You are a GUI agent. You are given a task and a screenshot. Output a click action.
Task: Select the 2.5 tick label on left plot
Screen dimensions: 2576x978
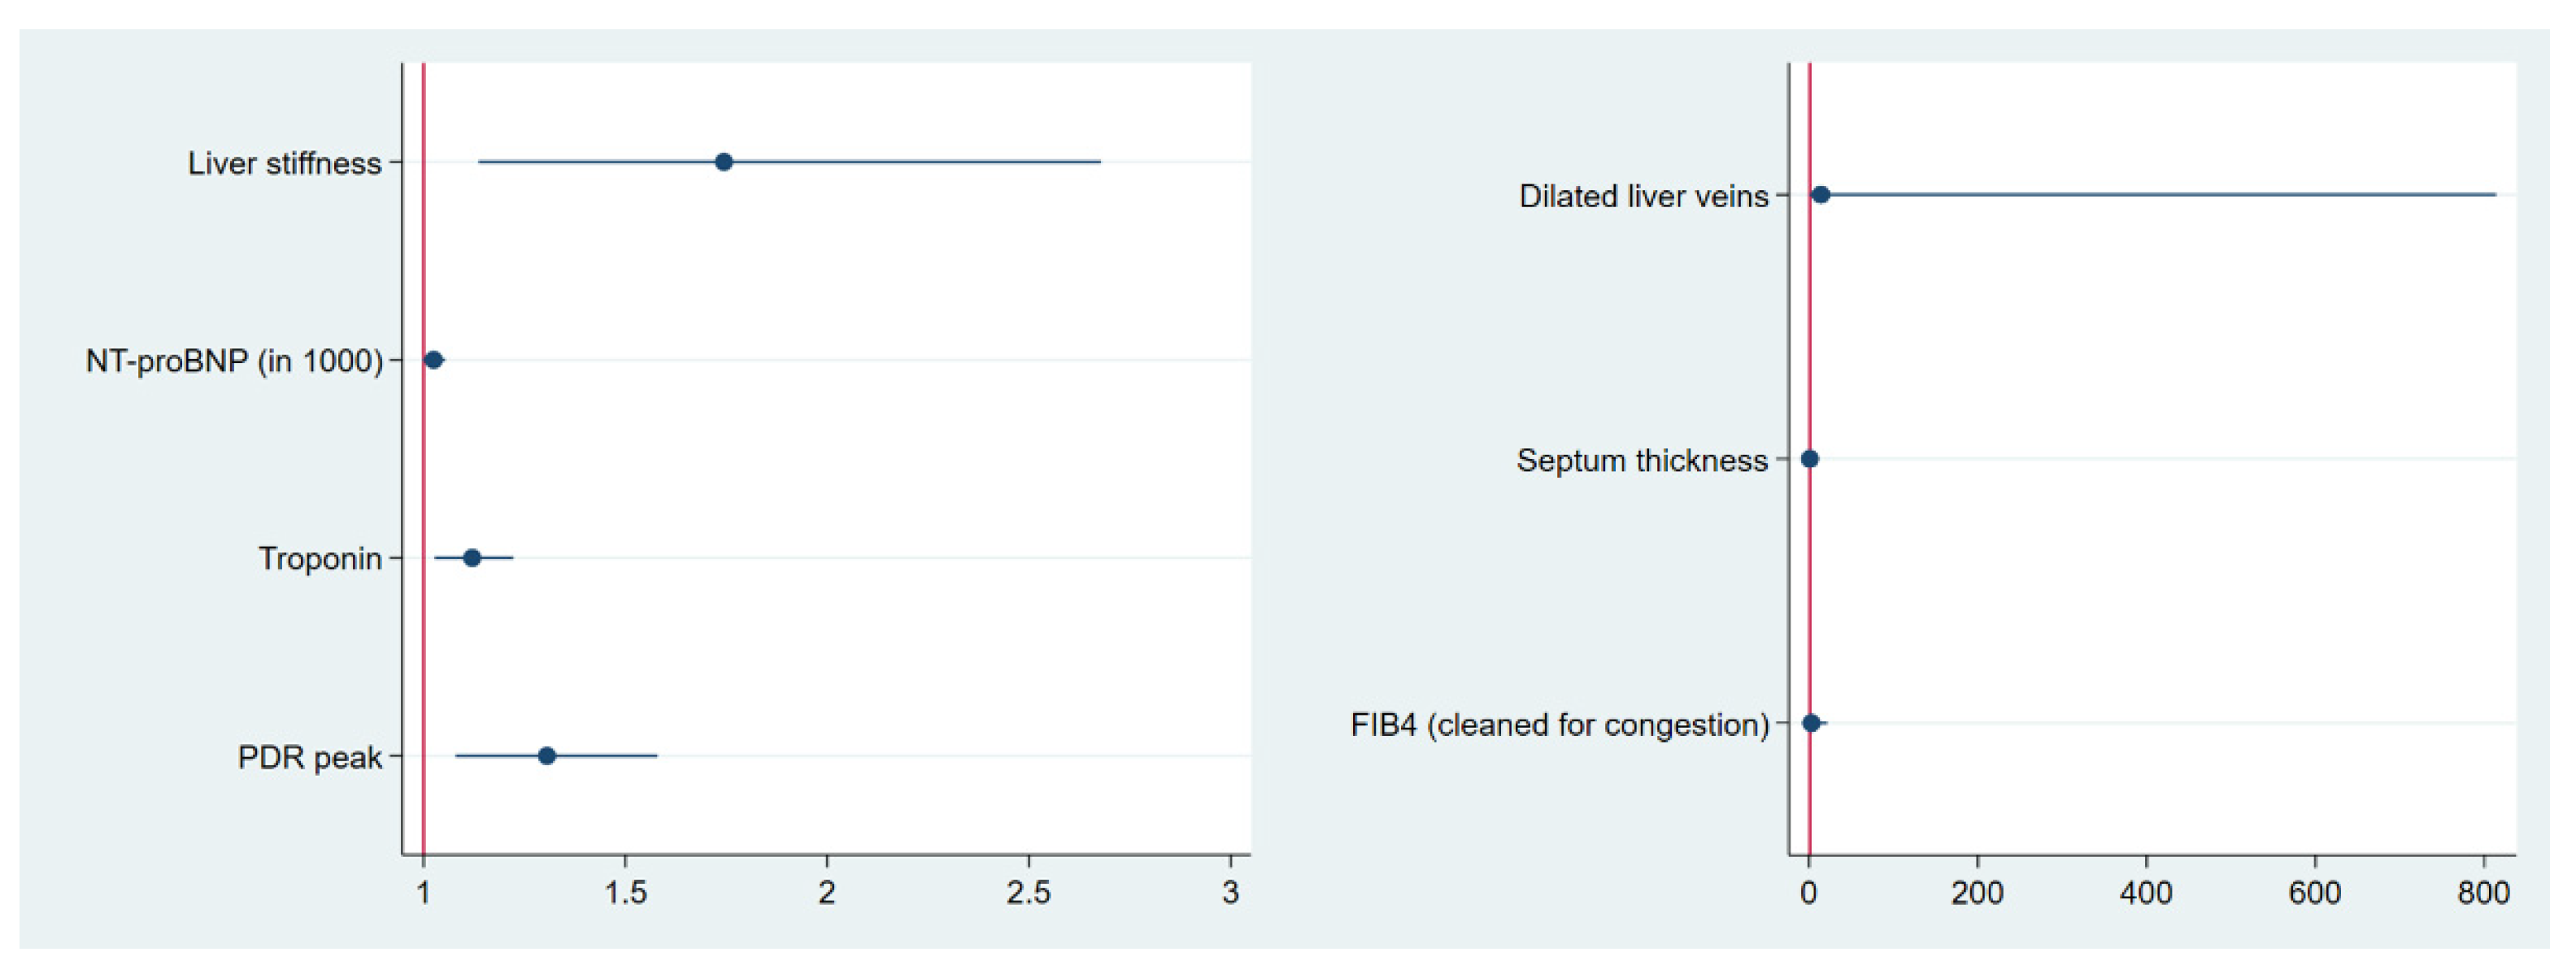pyautogui.click(x=1028, y=892)
